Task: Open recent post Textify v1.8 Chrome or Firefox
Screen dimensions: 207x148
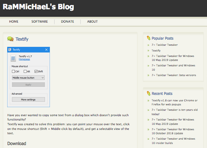Action: pyautogui.click(x=175, y=102)
